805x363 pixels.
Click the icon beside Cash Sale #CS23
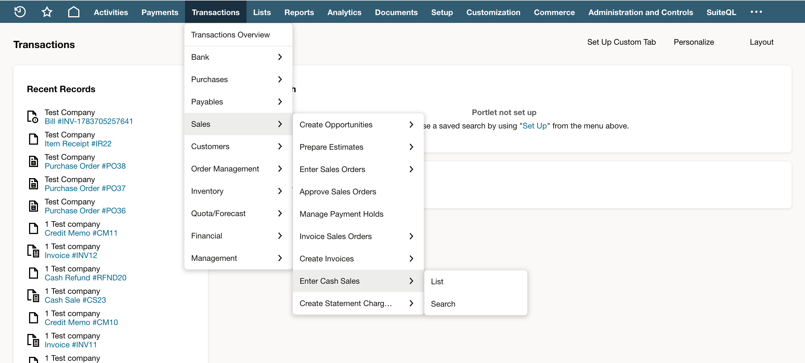tap(33, 296)
